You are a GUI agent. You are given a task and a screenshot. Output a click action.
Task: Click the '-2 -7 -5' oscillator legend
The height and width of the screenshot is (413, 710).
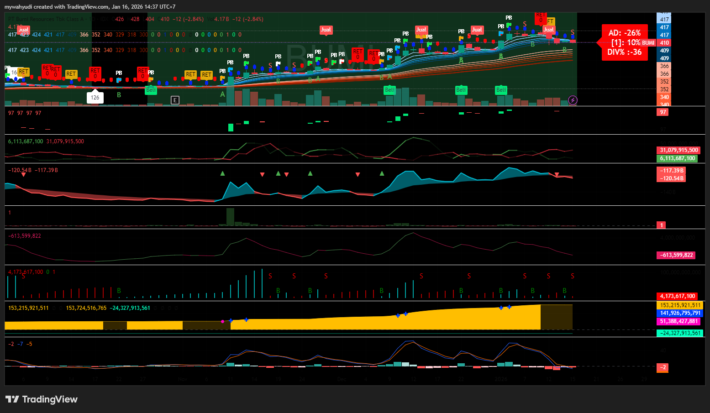coord(20,344)
